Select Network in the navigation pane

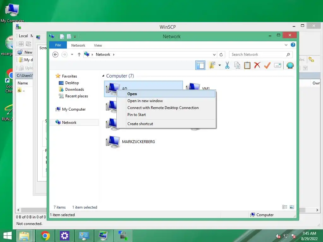74,123
